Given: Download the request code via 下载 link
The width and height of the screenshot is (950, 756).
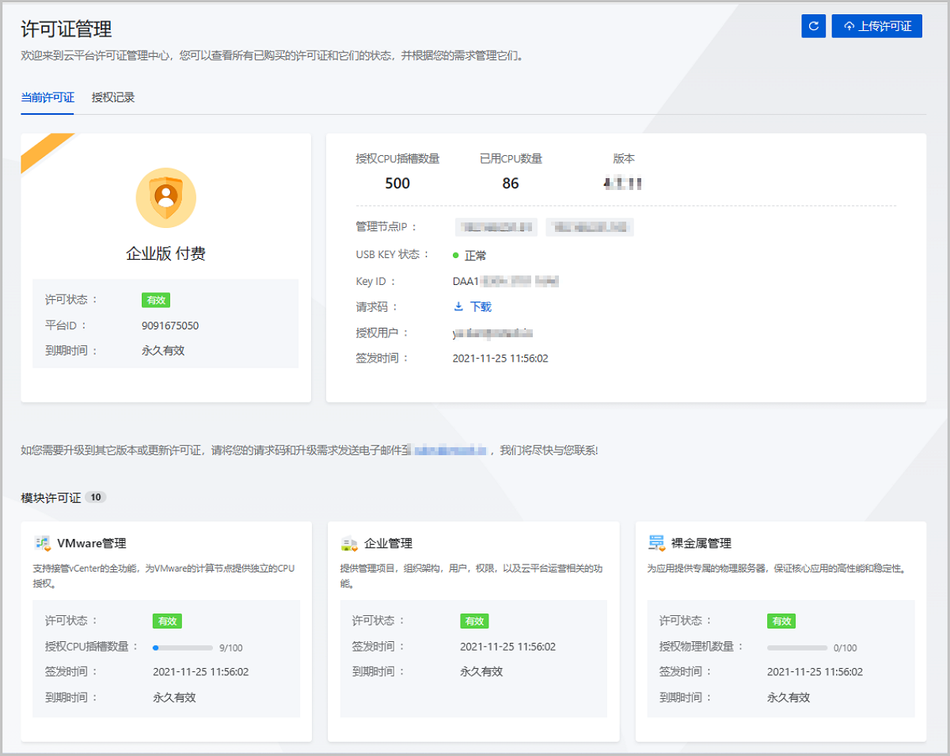Looking at the screenshot, I should 481,306.
